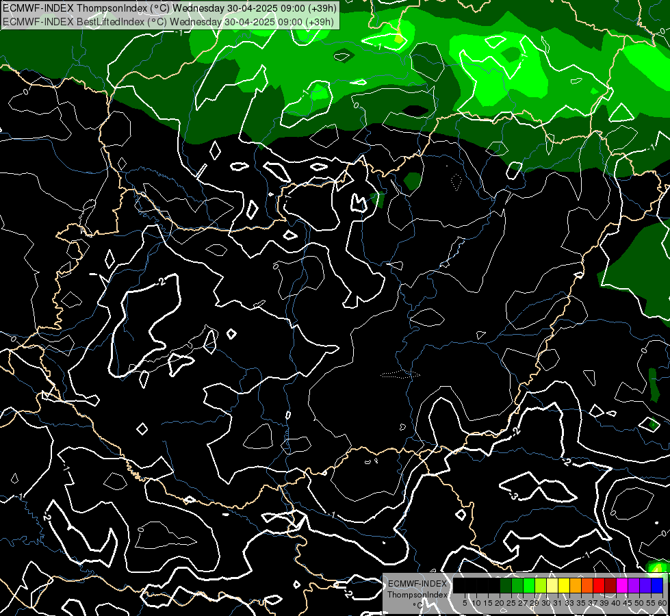Screen dimensions: 670x616
Task: Click the legend tick label '37'
Action: click(x=593, y=603)
